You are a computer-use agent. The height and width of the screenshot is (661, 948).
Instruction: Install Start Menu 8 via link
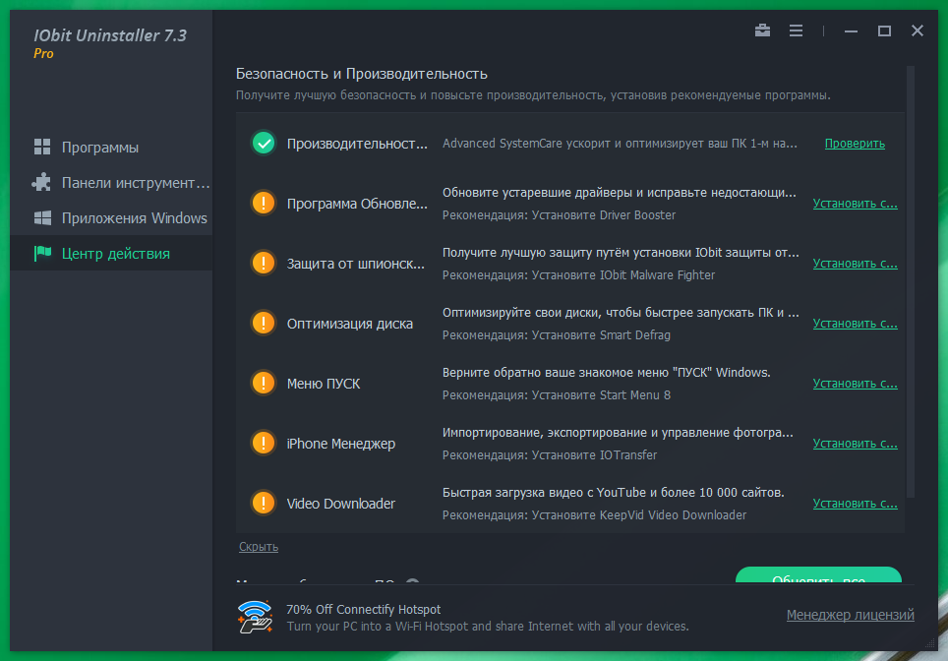pos(855,383)
